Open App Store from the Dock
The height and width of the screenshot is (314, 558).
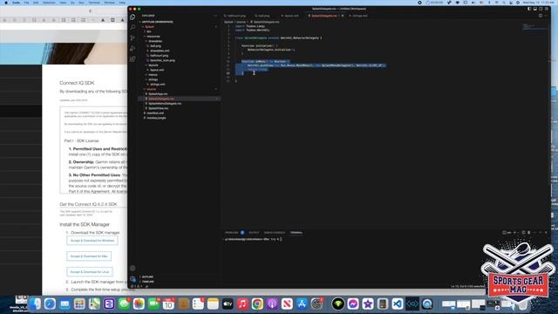coord(302,304)
